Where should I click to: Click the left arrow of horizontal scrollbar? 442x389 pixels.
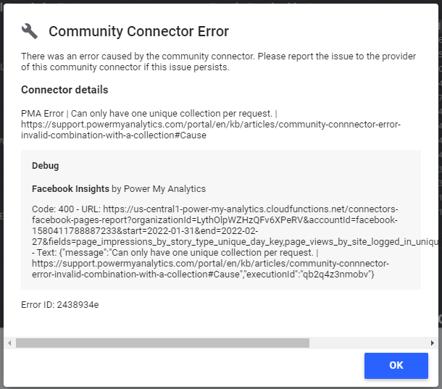tap(8, 343)
